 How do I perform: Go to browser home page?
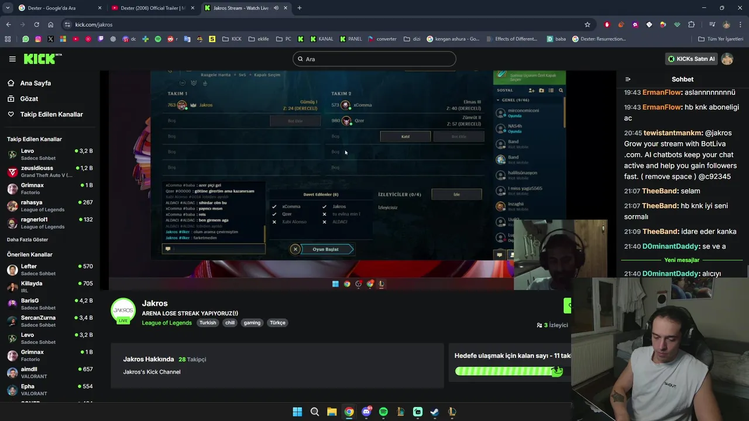[x=51, y=25]
